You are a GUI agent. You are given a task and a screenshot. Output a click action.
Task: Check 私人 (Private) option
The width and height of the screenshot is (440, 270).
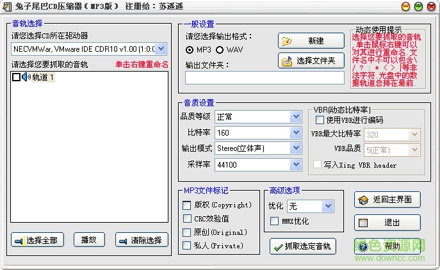(186, 246)
